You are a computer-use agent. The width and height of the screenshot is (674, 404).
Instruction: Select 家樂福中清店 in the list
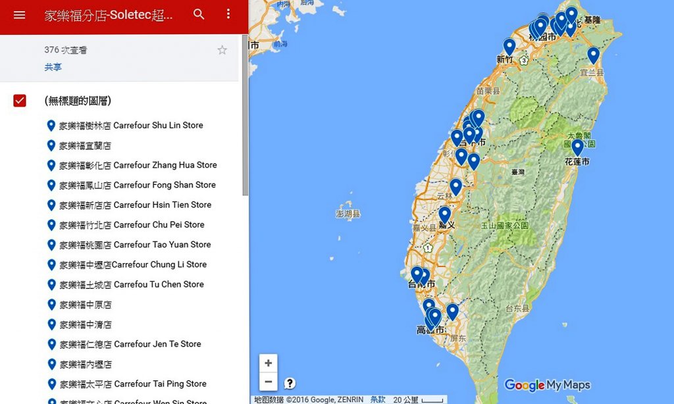(x=85, y=324)
